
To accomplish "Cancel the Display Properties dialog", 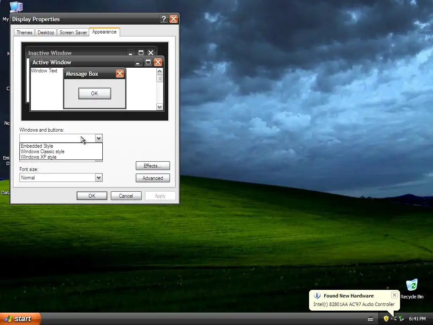I will pyautogui.click(x=126, y=196).
